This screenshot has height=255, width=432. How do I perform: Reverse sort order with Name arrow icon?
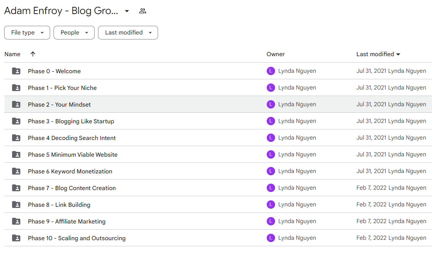(33, 54)
